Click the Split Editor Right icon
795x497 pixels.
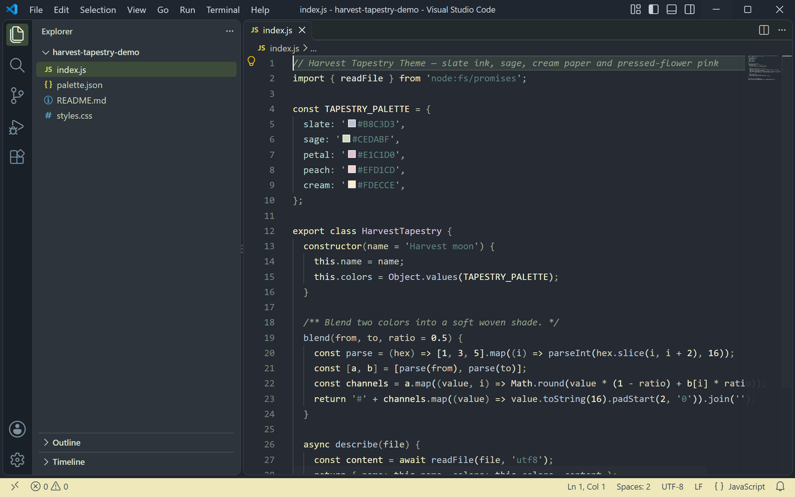click(764, 30)
